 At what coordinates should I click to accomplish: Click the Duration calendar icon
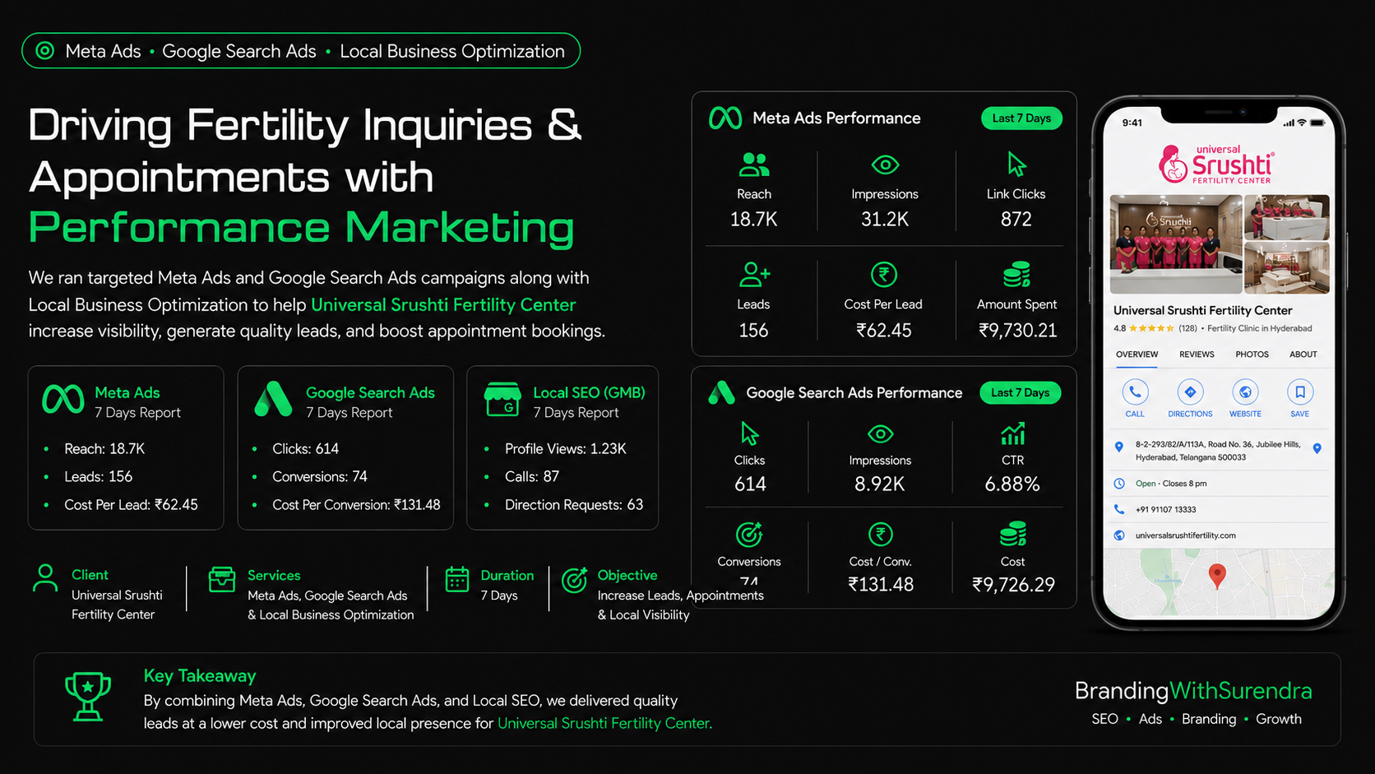pyautogui.click(x=457, y=579)
